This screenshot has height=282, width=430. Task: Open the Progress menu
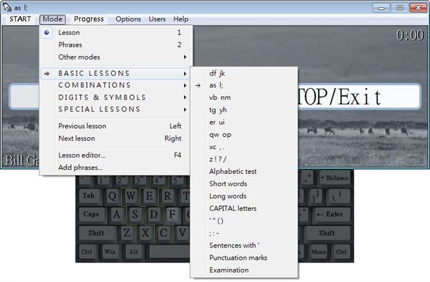(89, 19)
